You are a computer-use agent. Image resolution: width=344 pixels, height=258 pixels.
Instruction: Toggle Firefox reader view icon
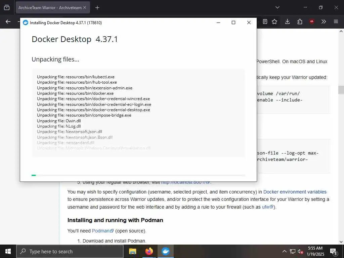coord(265,21)
